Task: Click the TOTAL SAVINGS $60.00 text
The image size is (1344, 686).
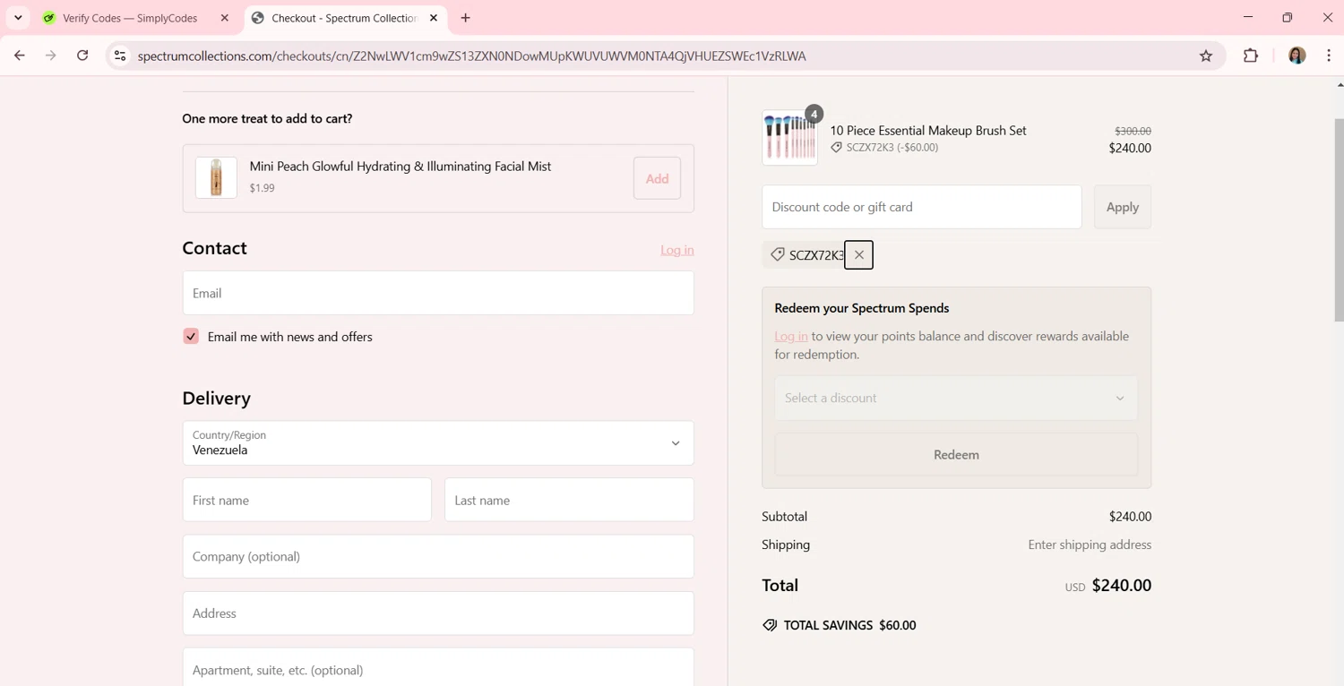Action: [x=849, y=625]
